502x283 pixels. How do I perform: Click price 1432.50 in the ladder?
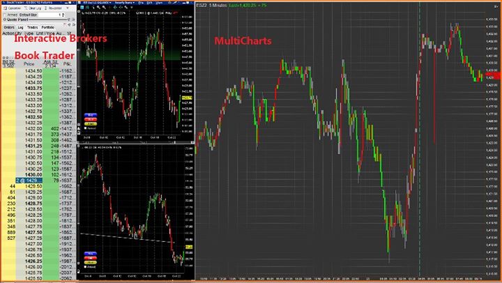click(x=33, y=117)
